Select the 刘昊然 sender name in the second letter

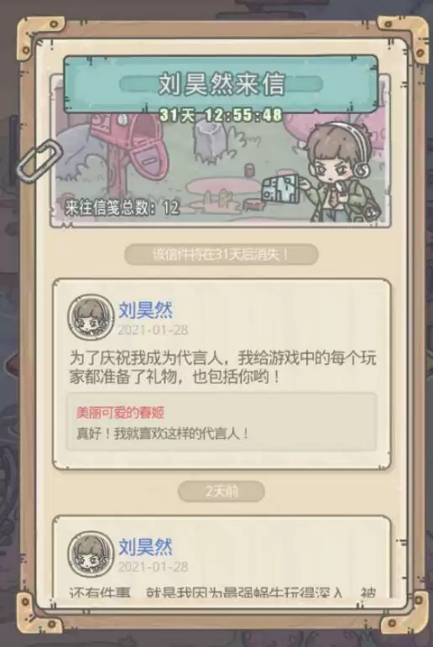pyautogui.click(x=146, y=547)
